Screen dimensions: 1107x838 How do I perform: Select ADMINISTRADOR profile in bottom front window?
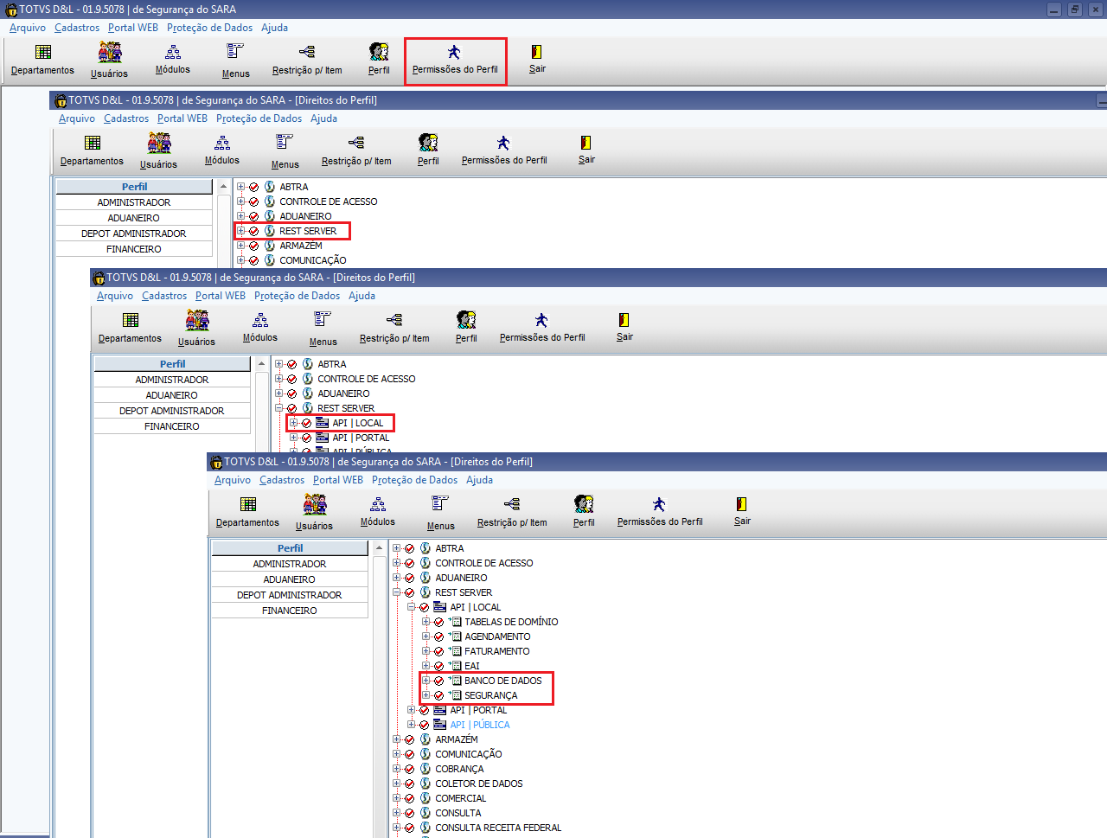[290, 564]
